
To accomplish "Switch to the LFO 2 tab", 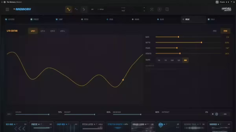I will (43, 31).
